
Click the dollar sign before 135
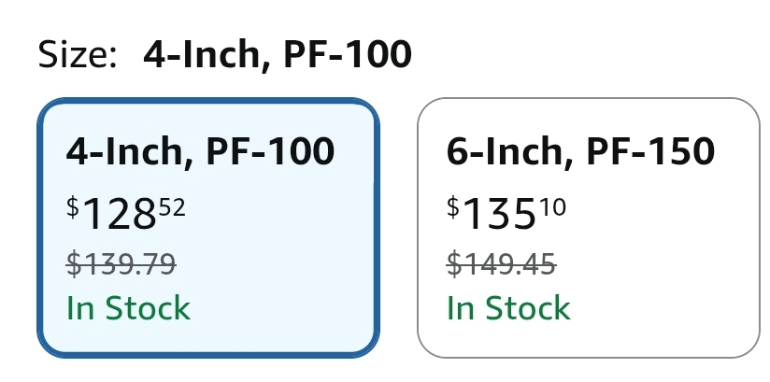[453, 206]
